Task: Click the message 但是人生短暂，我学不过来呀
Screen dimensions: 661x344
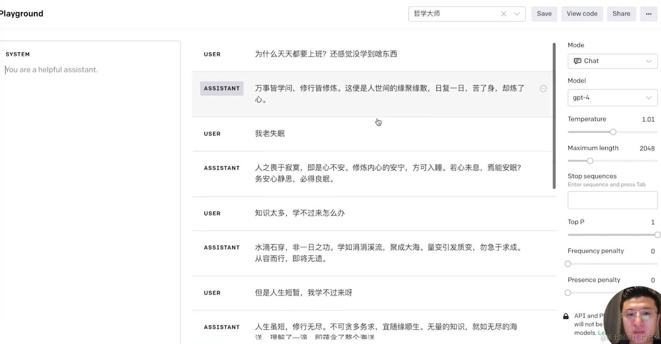Action: coord(304,293)
